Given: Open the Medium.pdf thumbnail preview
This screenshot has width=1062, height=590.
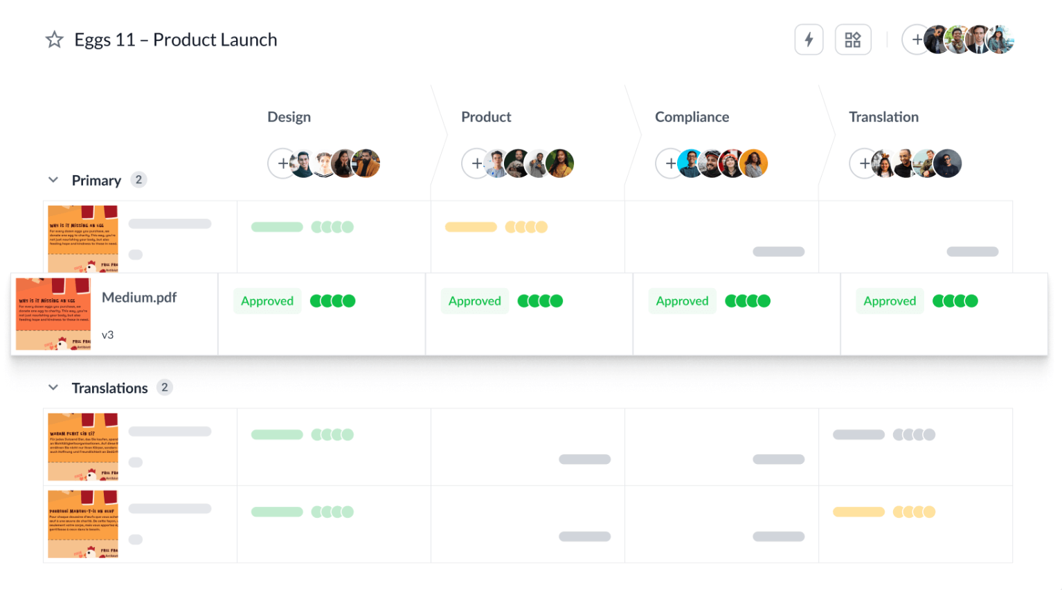Looking at the screenshot, I should tap(53, 314).
